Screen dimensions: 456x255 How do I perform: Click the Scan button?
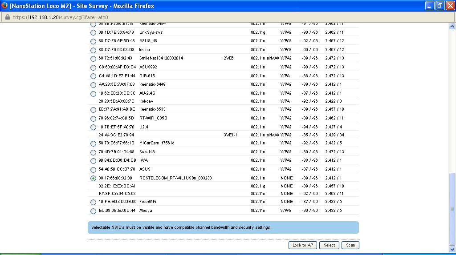[350, 245]
